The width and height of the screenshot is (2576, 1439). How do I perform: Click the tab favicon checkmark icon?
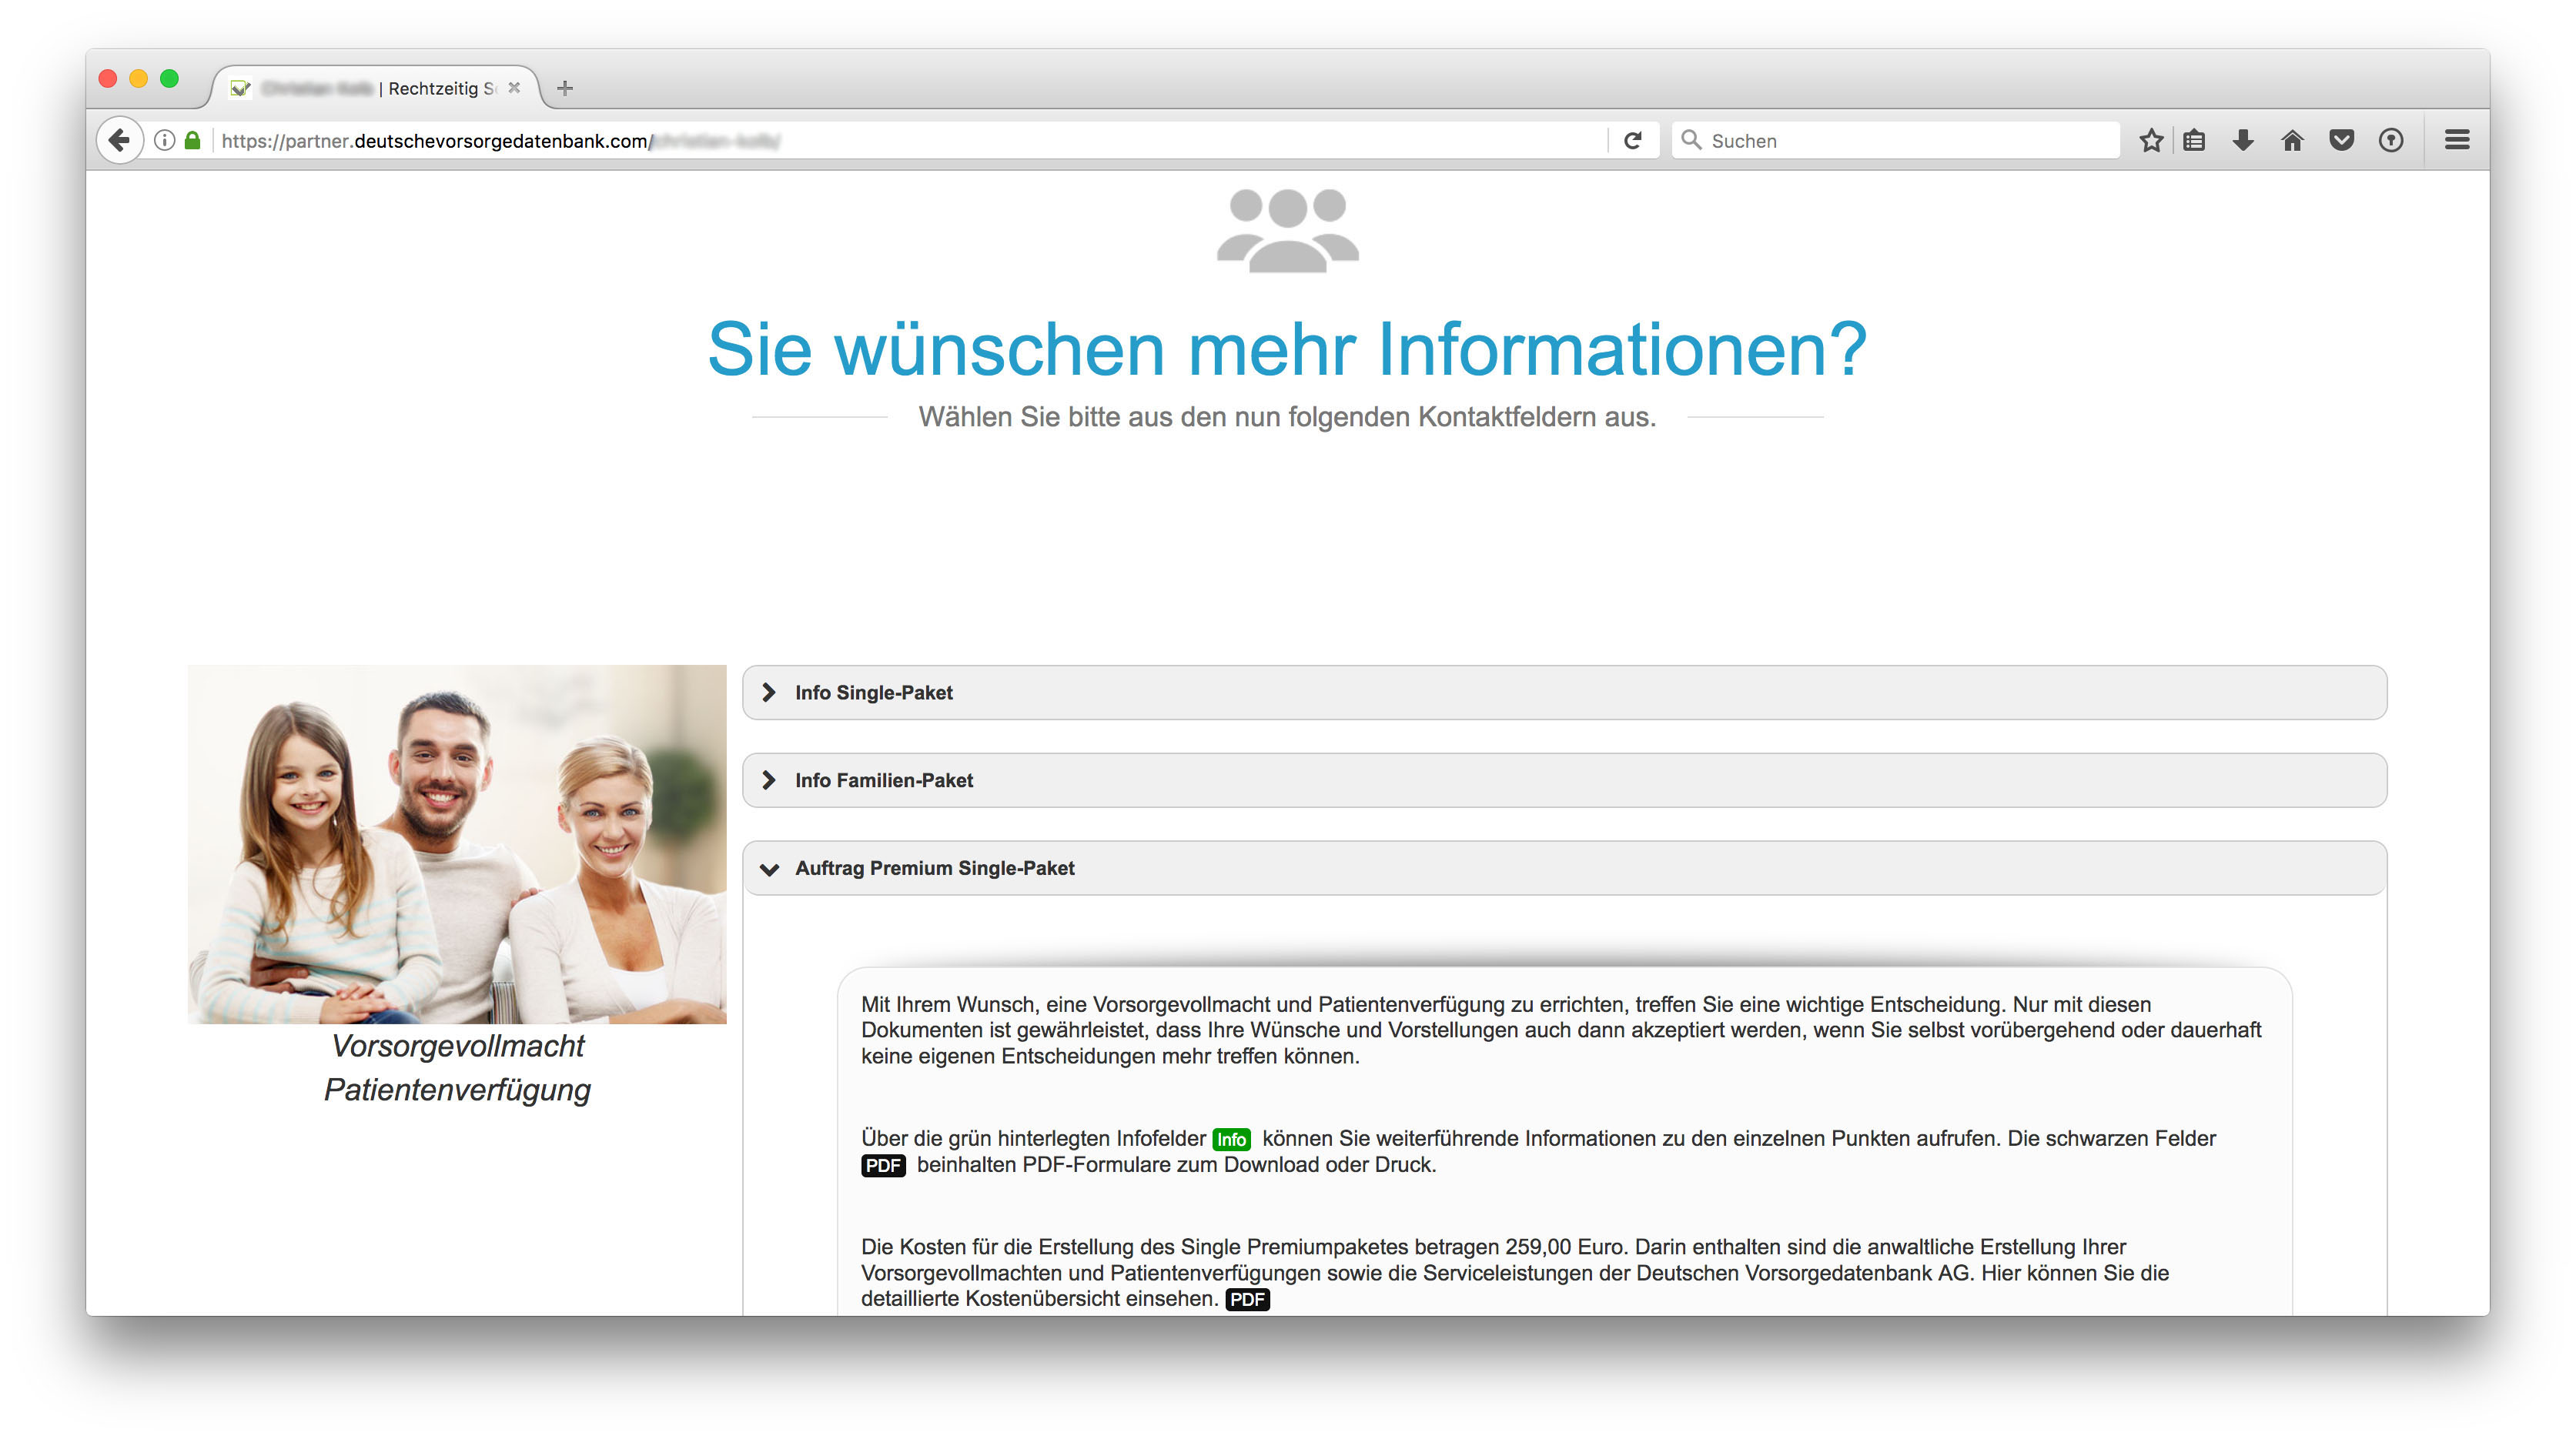(x=240, y=89)
